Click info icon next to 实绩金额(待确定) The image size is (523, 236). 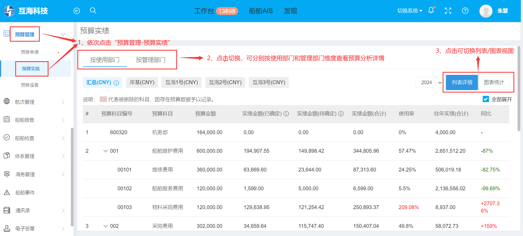[341, 114]
